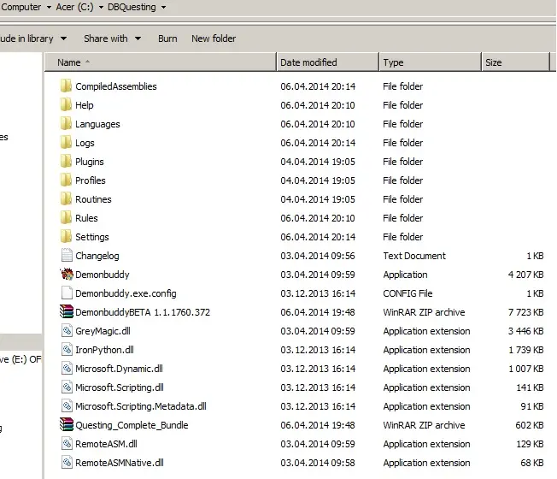The height and width of the screenshot is (479, 557).
Task: Click the GreyMagic.dll file icon
Action: [x=67, y=331]
